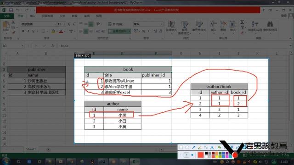294x165 pixels.
Task: Open the number format dropdown
Action: (x=161, y=24)
